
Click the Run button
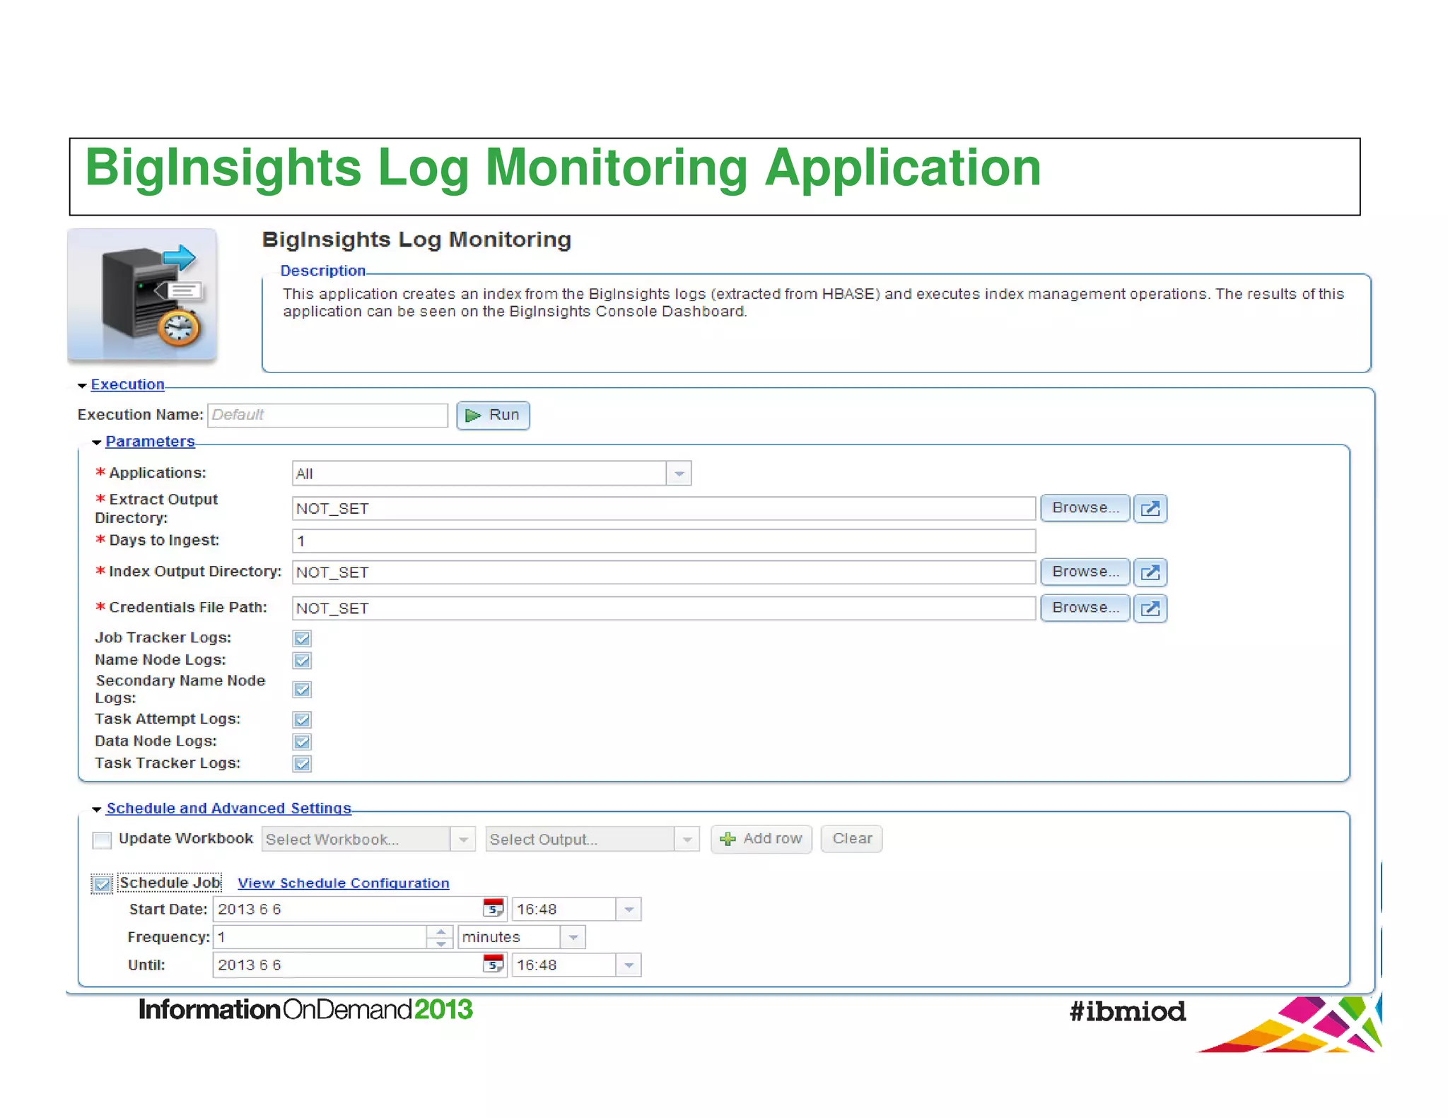pyautogui.click(x=493, y=415)
